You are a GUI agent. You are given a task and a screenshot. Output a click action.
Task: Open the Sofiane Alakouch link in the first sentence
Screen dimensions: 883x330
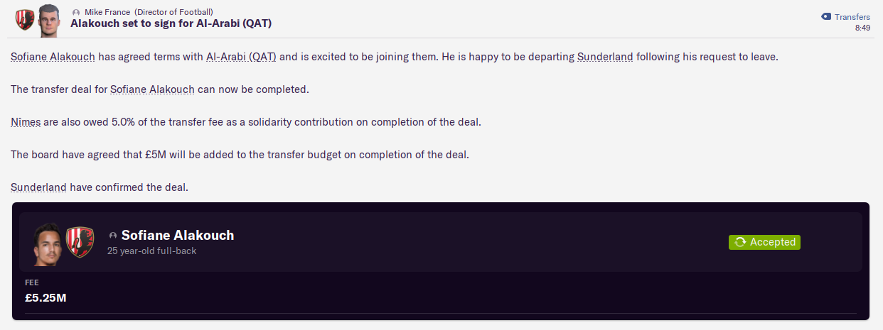tap(53, 56)
